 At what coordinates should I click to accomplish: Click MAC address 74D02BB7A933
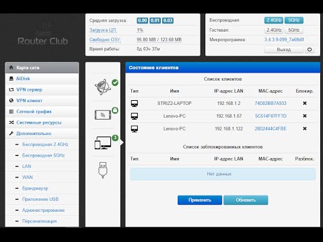pyautogui.click(x=271, y=104)
